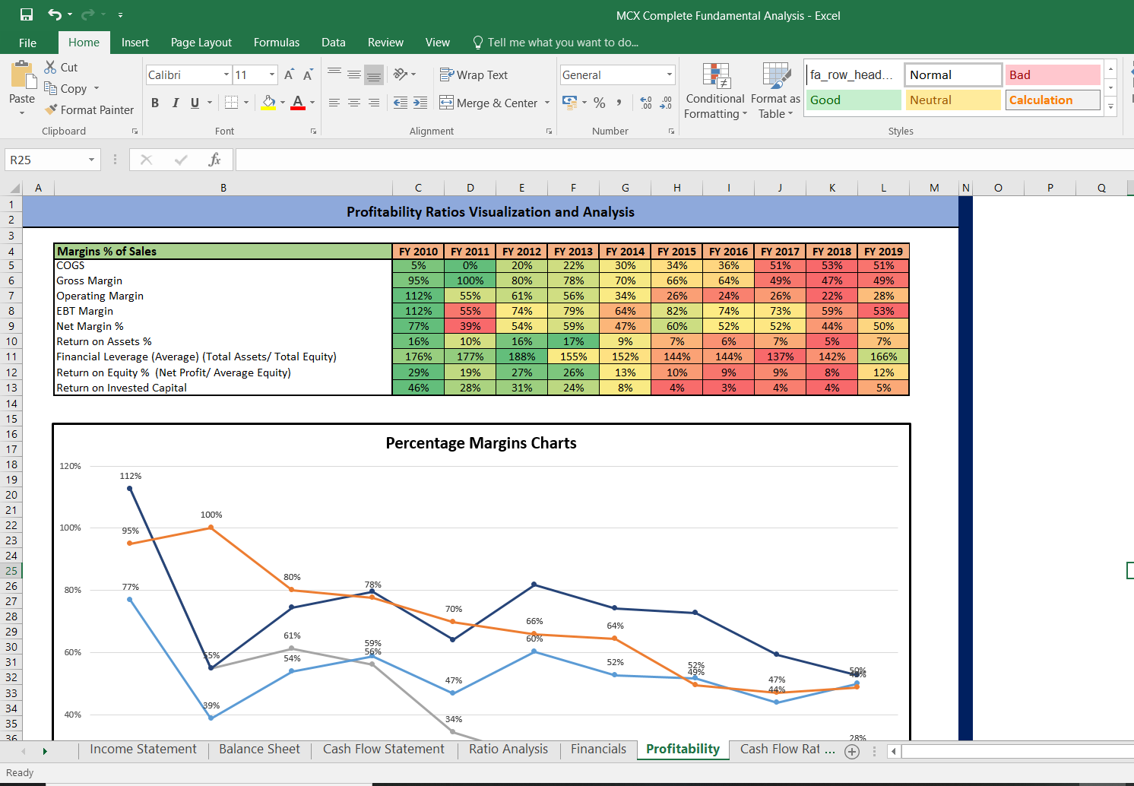
Task: Open the Ratio Analysis sheet tab
Action: coord(508,750)
